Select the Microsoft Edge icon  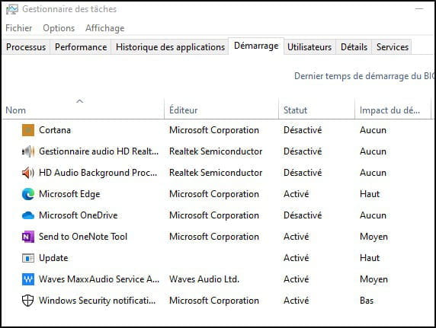point(28,194)
